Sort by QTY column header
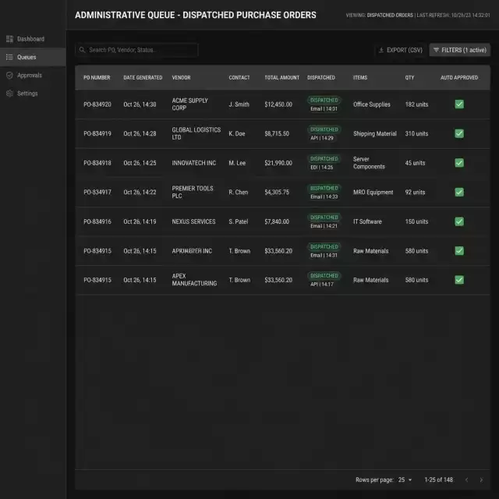Viewport: 499px width, 499px height. click(409, 78)
